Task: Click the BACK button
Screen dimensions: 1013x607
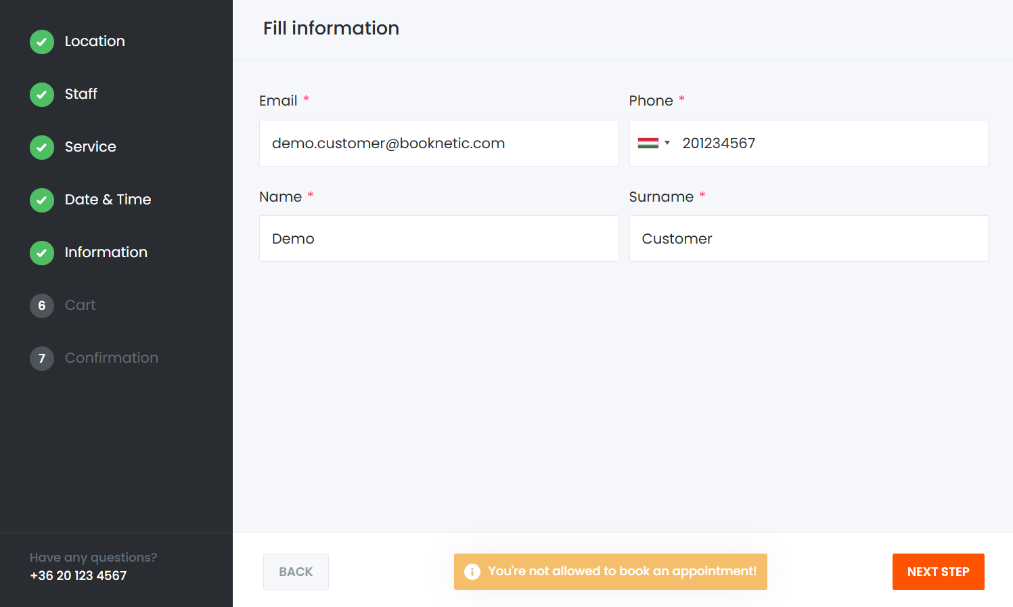Action: click(296, 572)
